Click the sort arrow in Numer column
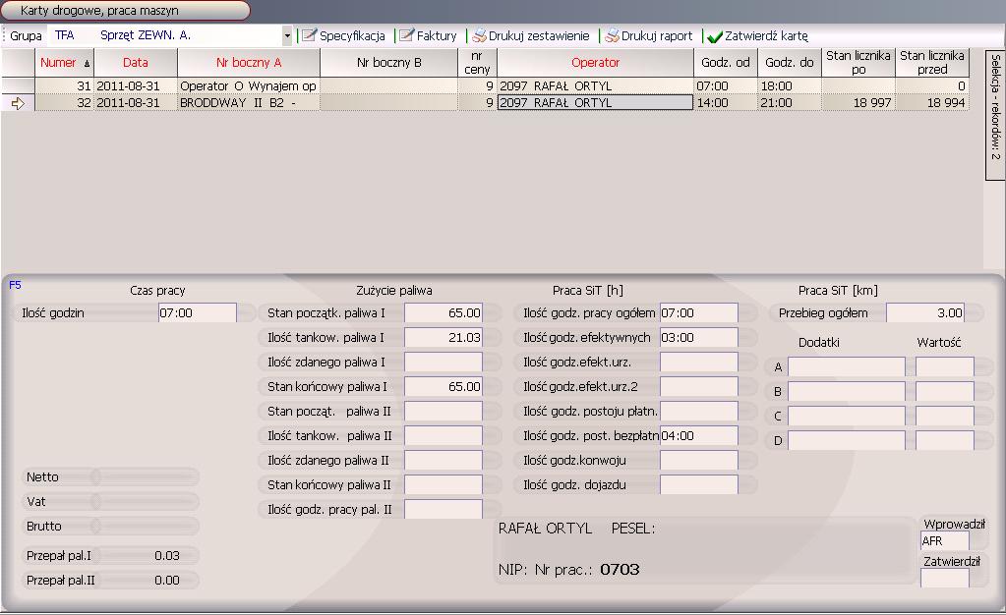Viewport: 1006px width, 615px height. tap(87, 64)
